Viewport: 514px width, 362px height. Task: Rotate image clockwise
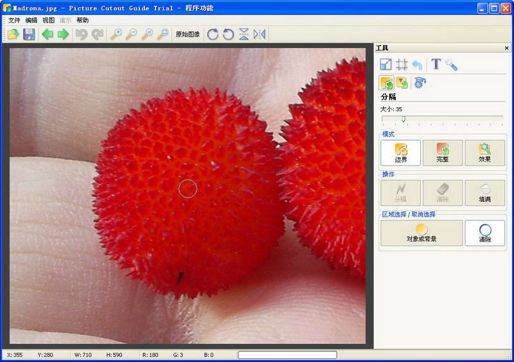pos(213,34)
